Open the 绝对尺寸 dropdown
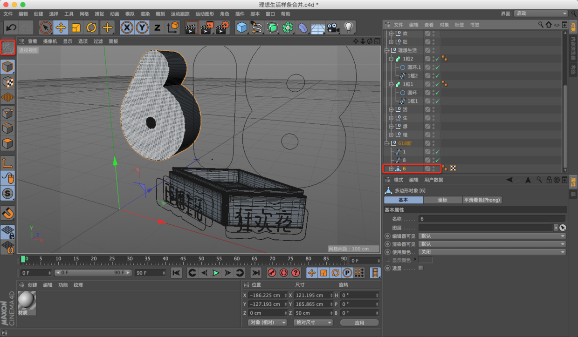Viewport: 578px width, 337px height. click(x=313, y=322)
